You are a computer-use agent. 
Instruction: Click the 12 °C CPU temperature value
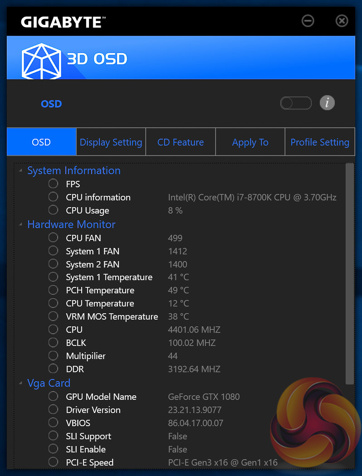pos(178,303)
